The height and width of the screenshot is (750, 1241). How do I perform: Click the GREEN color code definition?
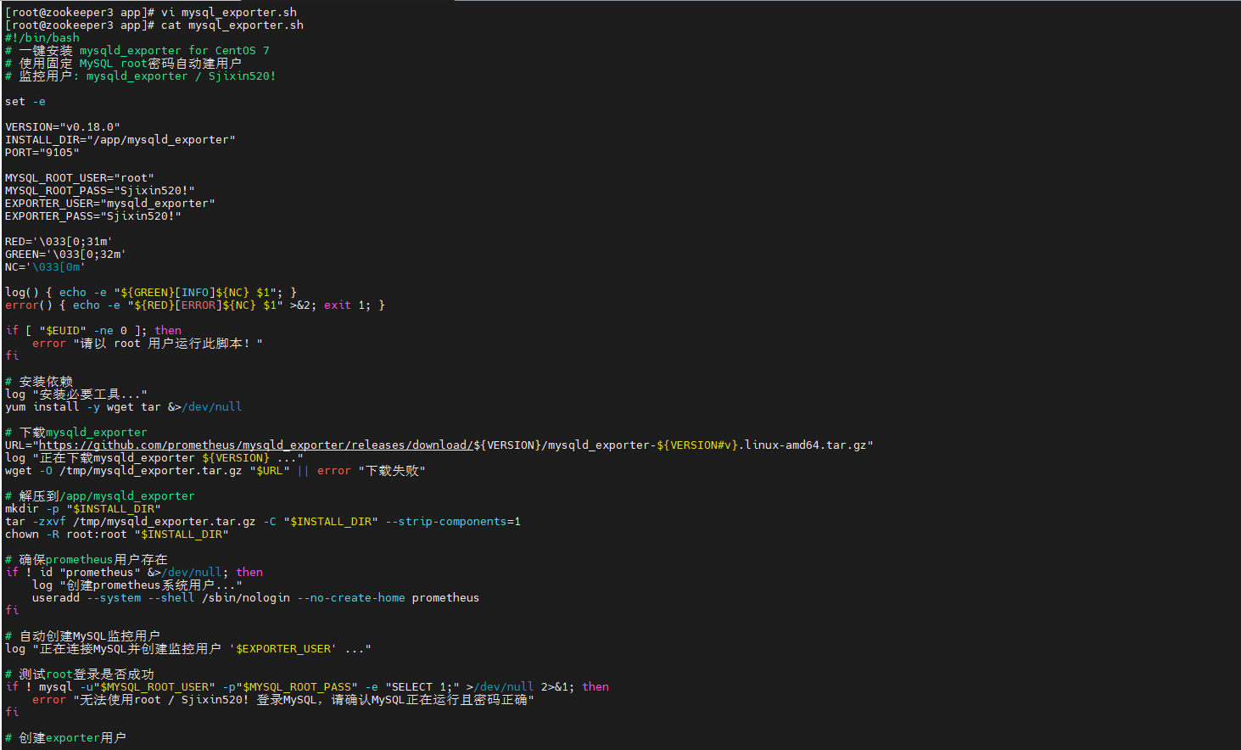click(65, 254)
